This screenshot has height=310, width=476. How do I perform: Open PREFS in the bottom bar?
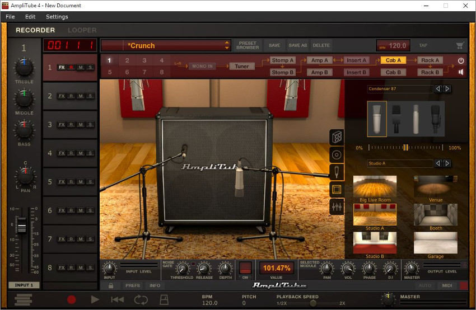[133, 286]
